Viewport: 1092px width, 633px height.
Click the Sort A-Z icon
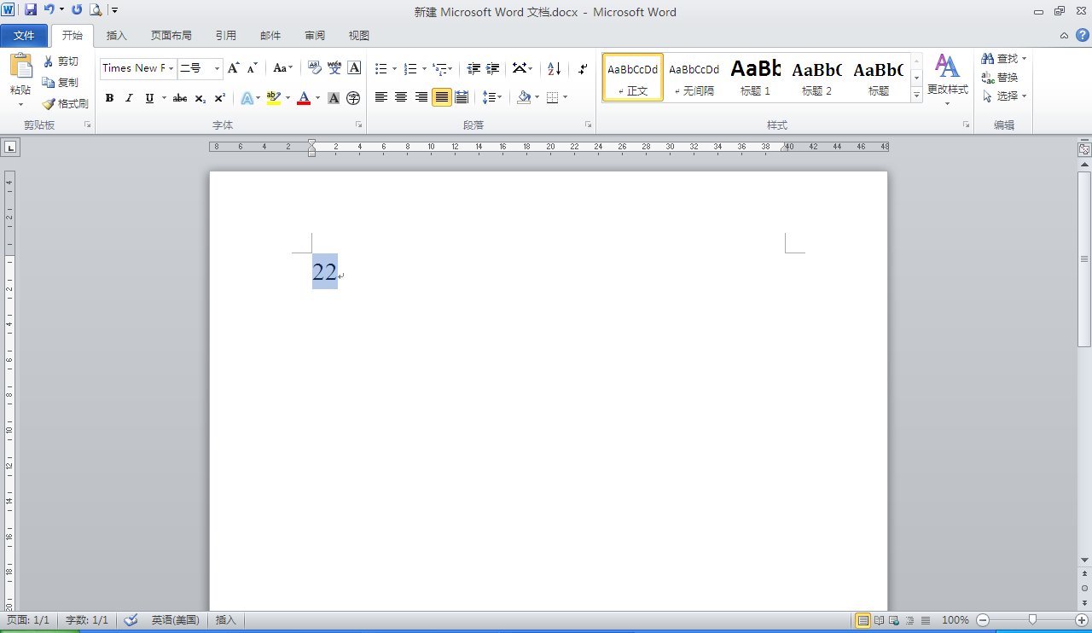pos(554,68)
